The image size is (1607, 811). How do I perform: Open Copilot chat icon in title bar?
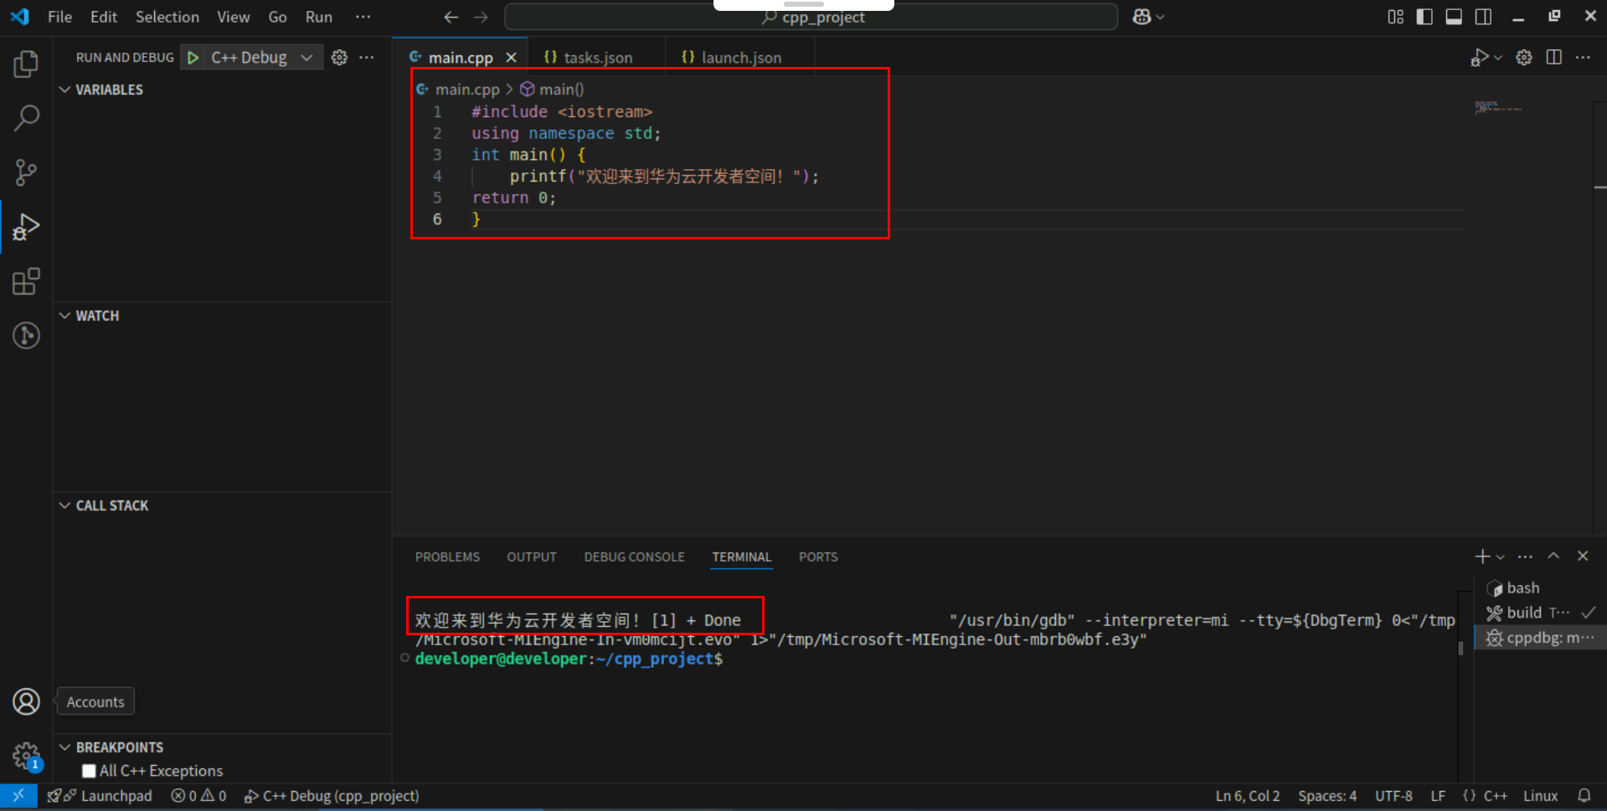point(1141,17)
